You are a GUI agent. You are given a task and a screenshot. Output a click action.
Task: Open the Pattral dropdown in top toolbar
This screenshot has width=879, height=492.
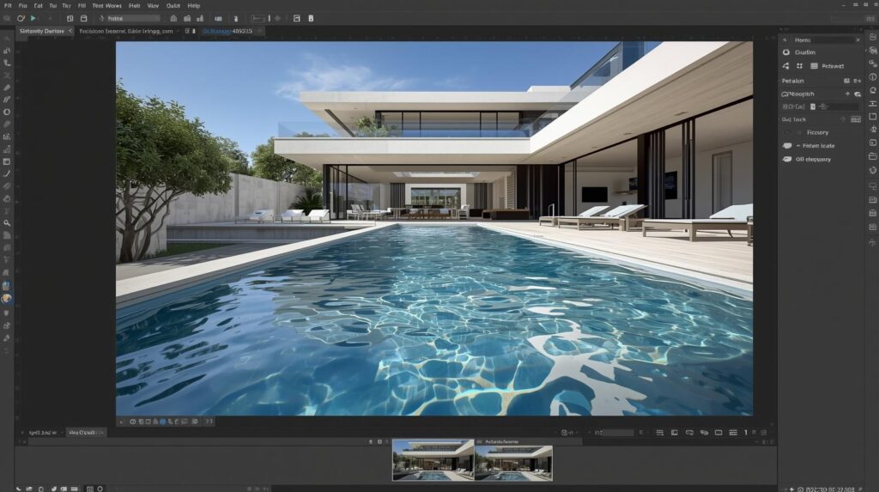click(129, 17)
